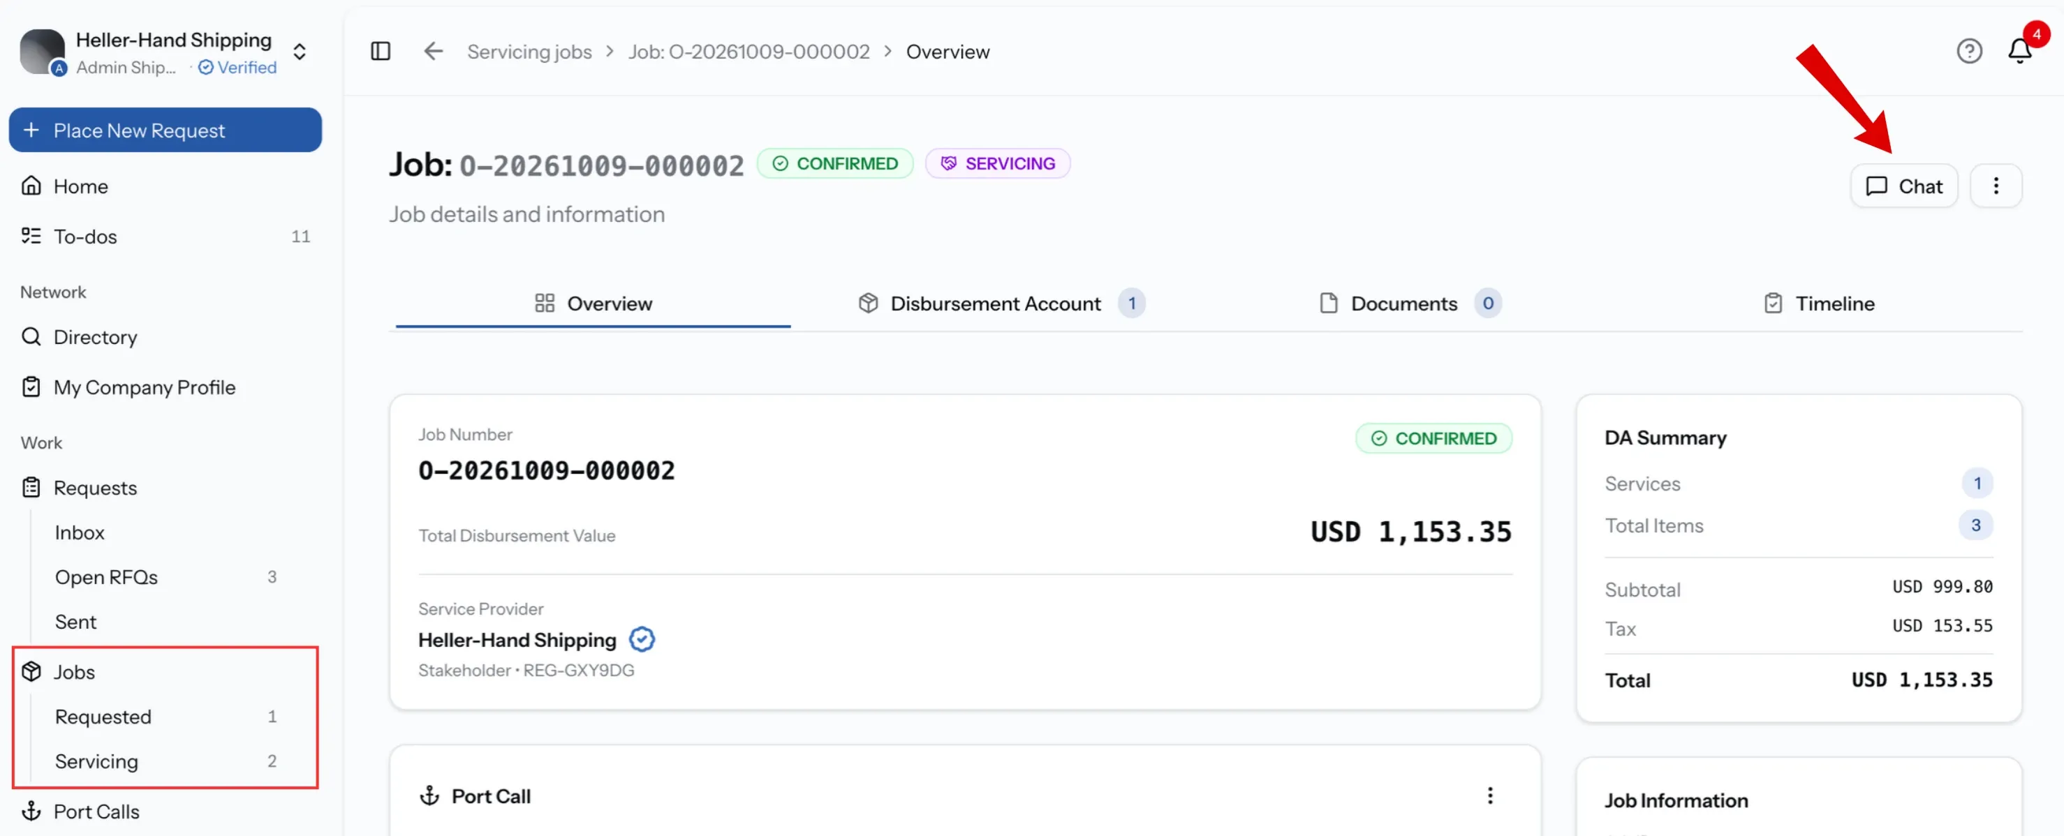Toggle the sidebar panel icon
2064x836 pixels.
(x=381, y=51)
